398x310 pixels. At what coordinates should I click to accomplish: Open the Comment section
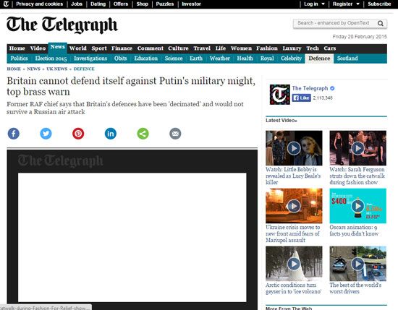point(151,48)
